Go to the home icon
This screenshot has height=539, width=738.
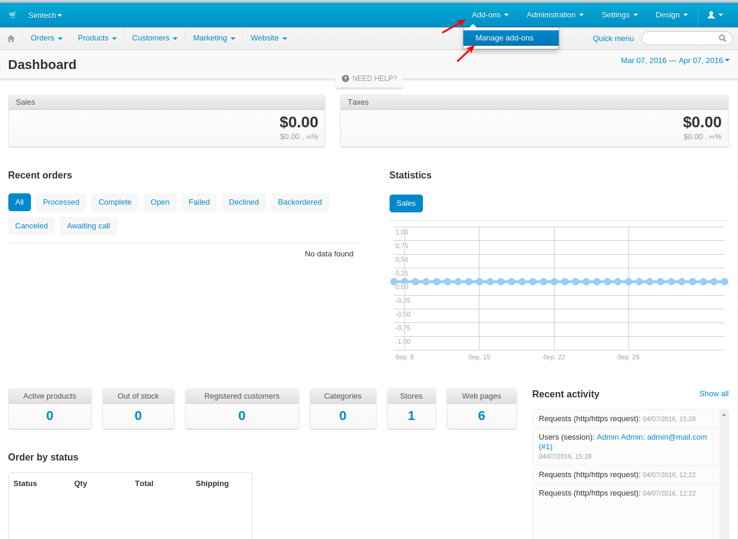[x=11, y=38]
